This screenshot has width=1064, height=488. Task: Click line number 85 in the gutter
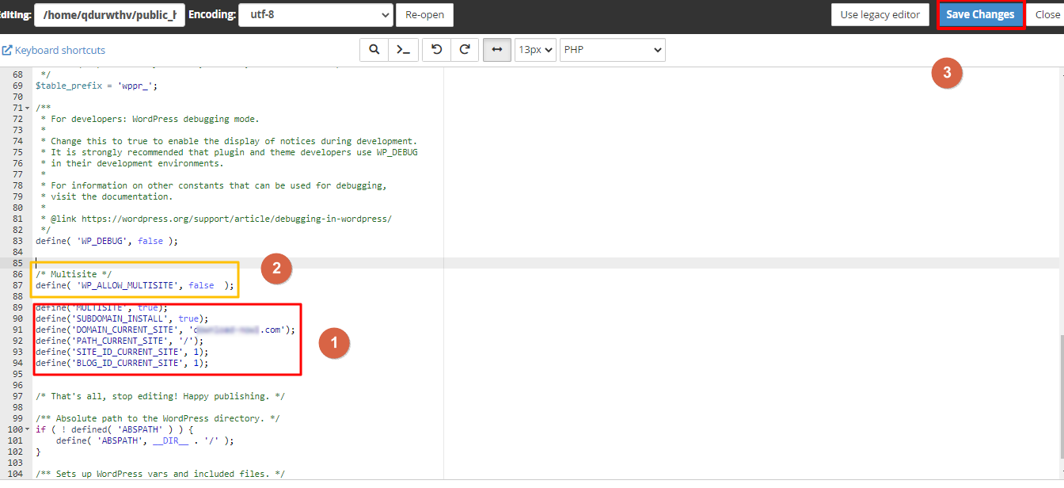click(x=17, y=263)
